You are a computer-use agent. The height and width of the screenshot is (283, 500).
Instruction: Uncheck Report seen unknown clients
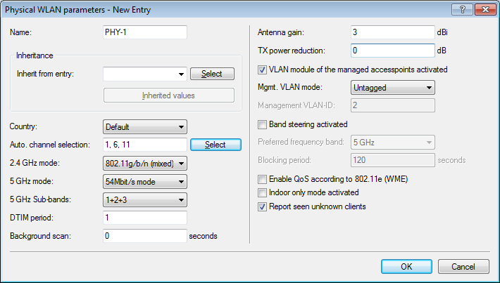[x=263, y=206]
